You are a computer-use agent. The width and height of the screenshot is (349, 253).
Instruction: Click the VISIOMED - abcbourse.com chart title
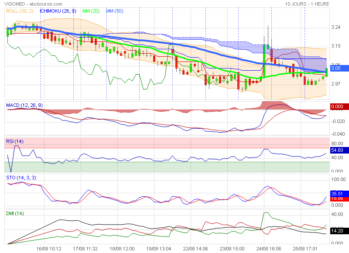pyautogui.click(x=33, y=4)
